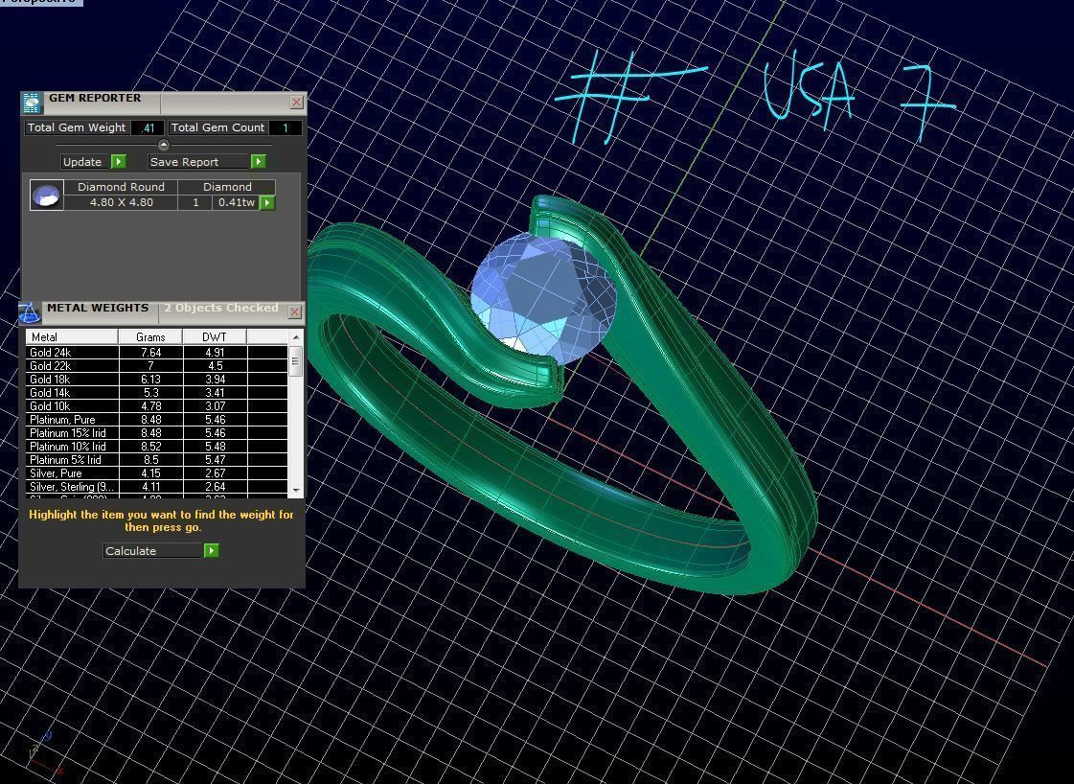Click the metal list scroll down arrow
The image size is (1074, 784).
(x=296, y=490)
